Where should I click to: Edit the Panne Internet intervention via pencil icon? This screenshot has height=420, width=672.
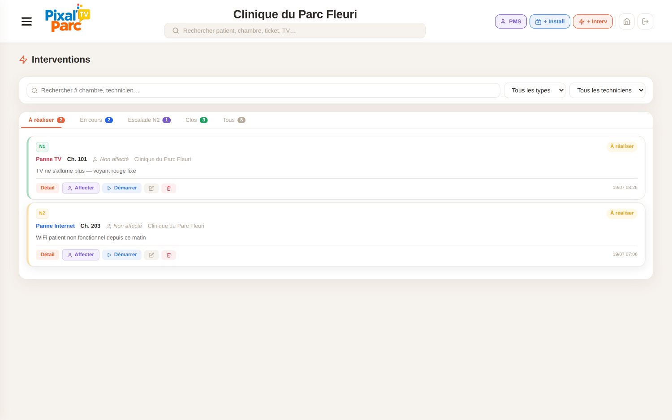tap(151, 255)
